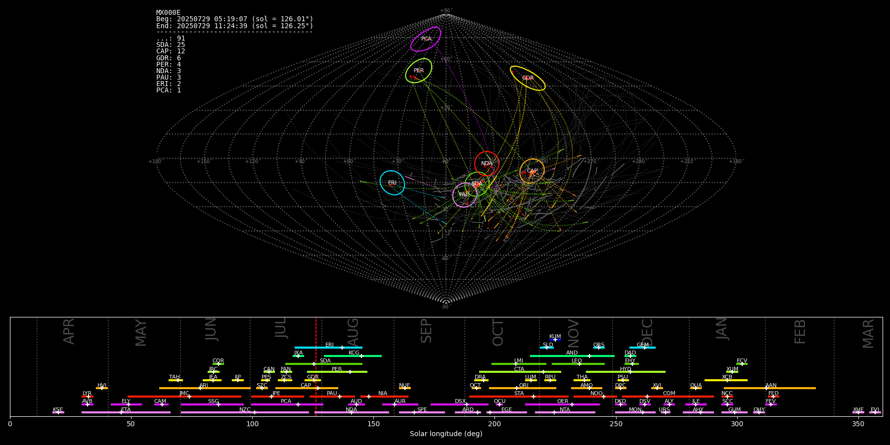Select the End: 20250729 11:24:39 line
The width and height of the screenshot is (890, 445).
click(x=235, y=26)
